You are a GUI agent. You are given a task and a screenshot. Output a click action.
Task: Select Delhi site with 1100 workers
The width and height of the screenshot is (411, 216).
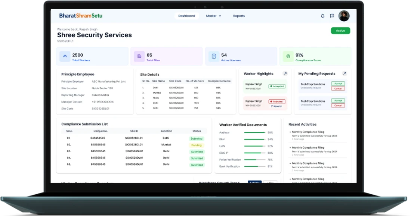coord(186,103)
